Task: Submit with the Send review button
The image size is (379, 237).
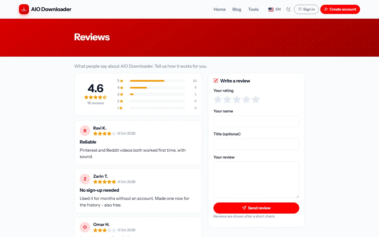Action: 256,208
